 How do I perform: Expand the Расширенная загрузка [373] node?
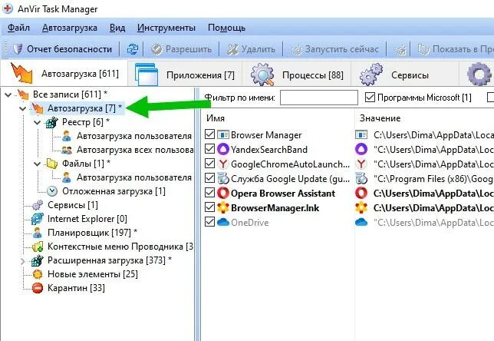tap(23, 261)
